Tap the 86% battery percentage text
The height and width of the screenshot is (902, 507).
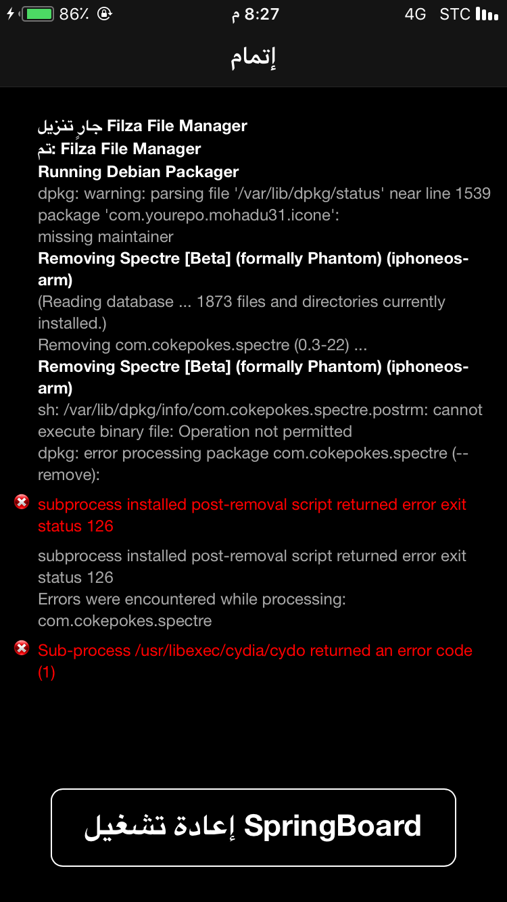coord(74,14)
